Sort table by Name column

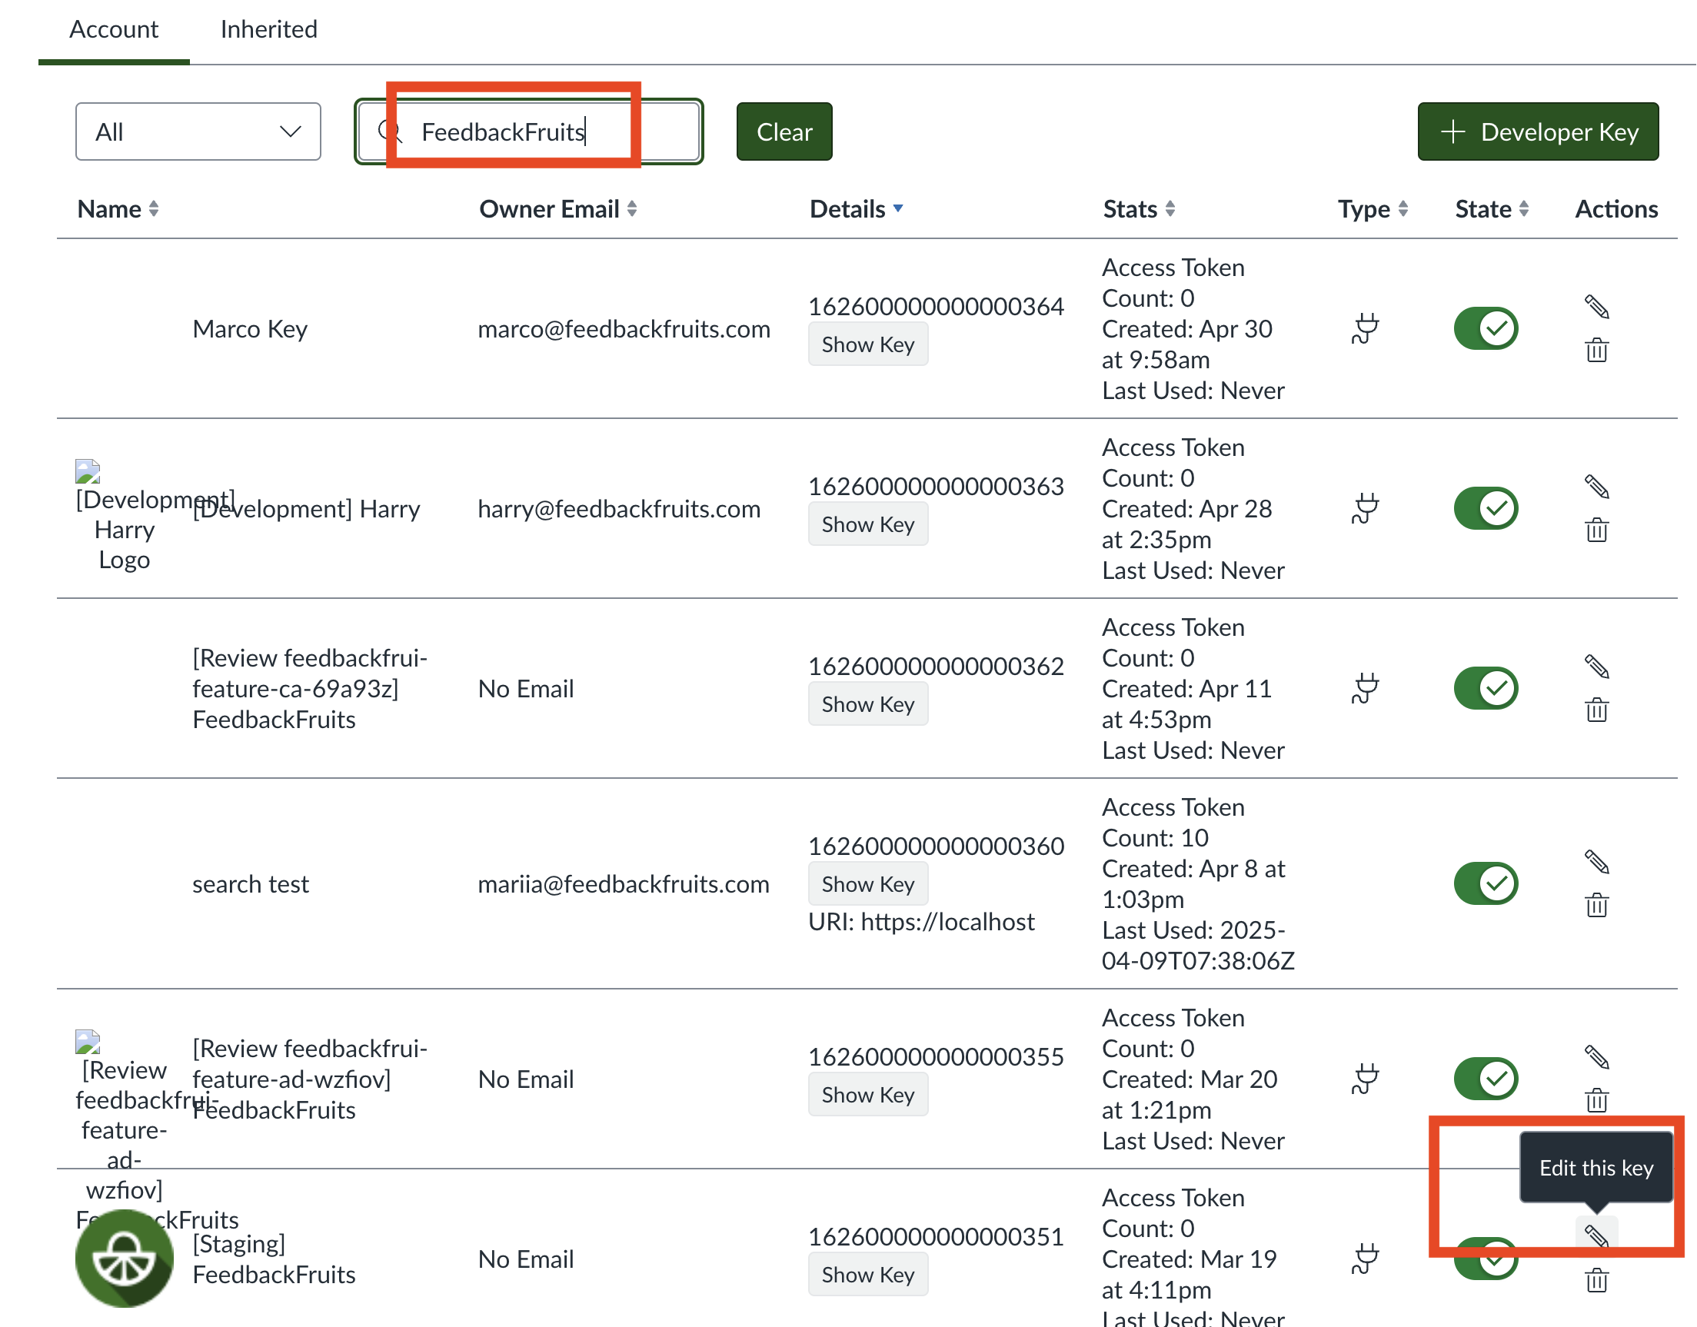[118, 209]
